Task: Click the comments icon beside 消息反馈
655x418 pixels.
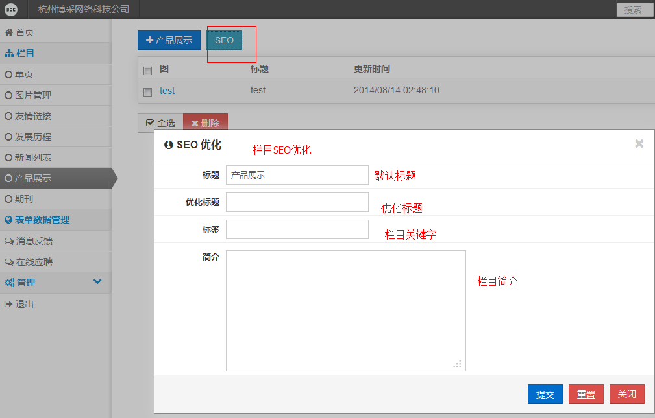Action: coord(9,241)
